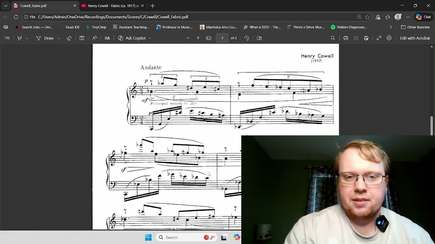Open the tab search chevron menu
Screen dimensions: 435x244
click(5, 6)
